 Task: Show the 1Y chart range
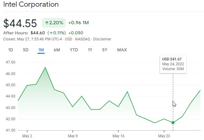(90, 50)
